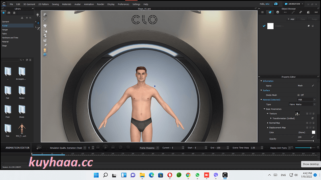Jump to animation end frame button
Image resolution: width=321 pixels, height=180 pixels.
[113, 148]
